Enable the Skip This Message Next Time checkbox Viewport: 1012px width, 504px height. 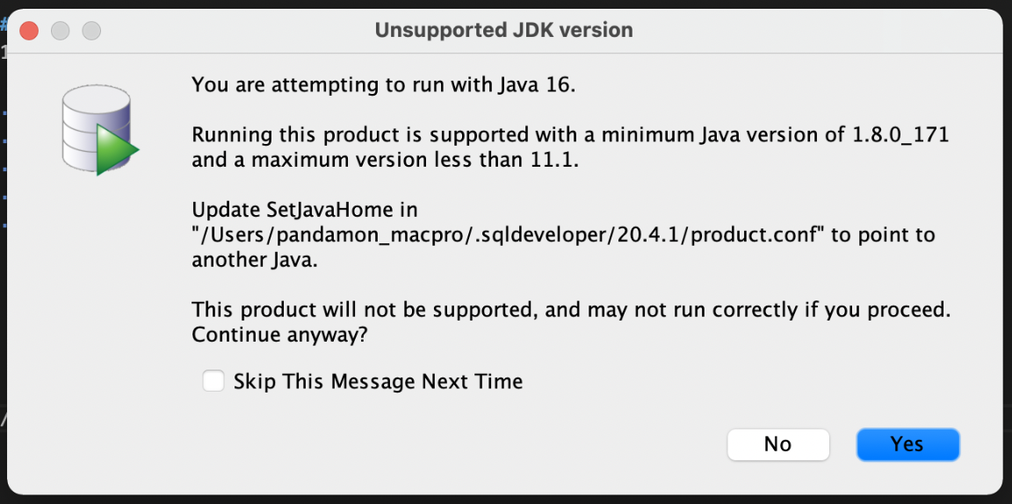click(x=213, y=381)
